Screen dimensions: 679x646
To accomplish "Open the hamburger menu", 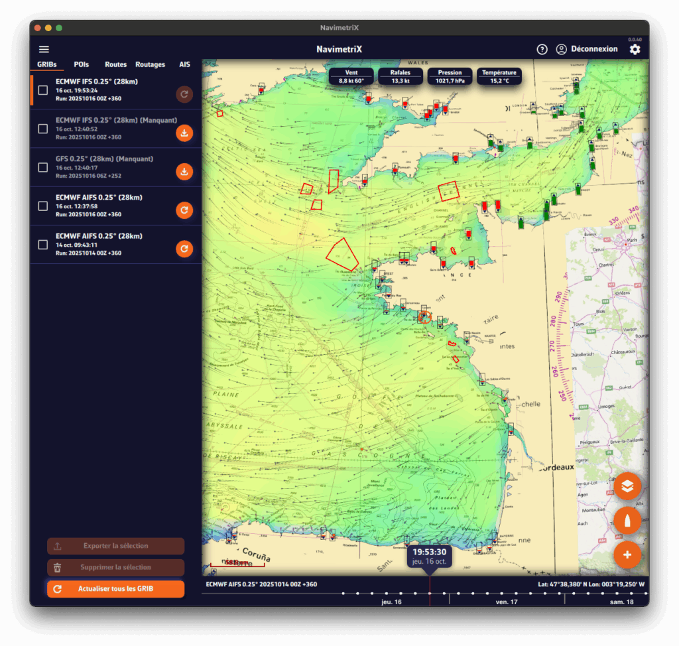I will click(x=44, y=49).
